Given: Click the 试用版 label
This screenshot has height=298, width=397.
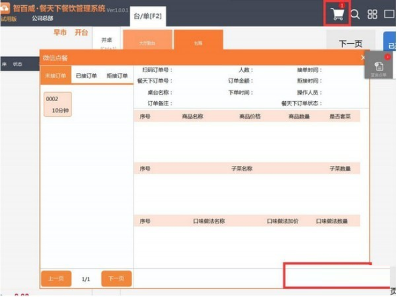Looking at the screenshot, I should click(x=8, y=19).
